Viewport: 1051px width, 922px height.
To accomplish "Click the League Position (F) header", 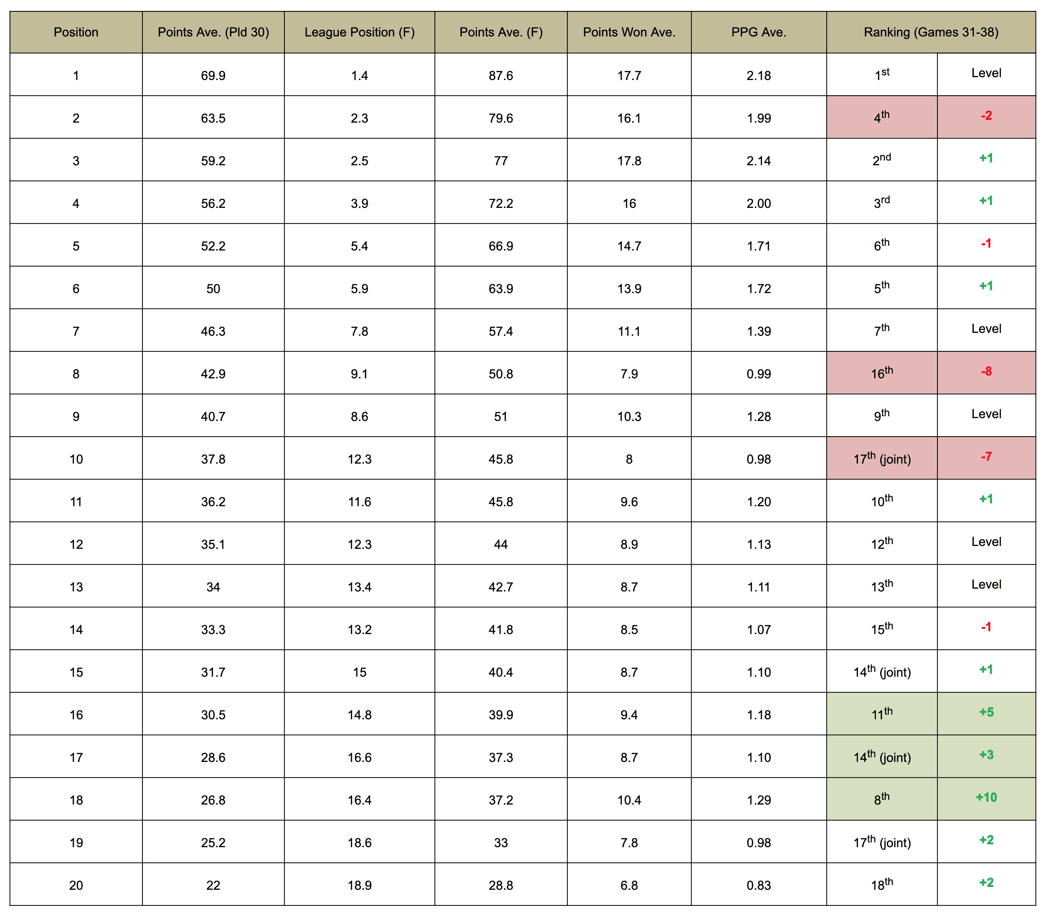I will [x=360, y=32].
